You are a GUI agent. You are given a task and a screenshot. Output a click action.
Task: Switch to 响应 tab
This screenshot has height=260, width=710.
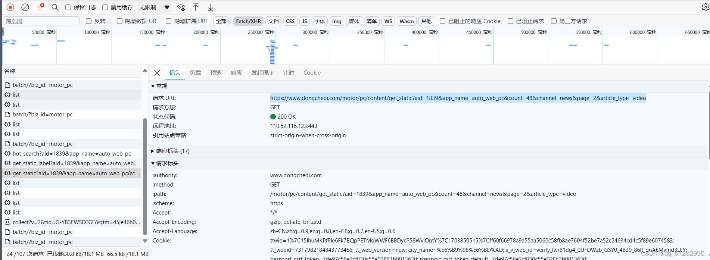(236, 73)
